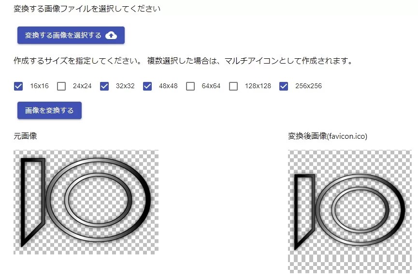Viewport: 418px width, 279px height.
Task: Uncheck the 48x48 size checkbox
Action: [147, 86]
